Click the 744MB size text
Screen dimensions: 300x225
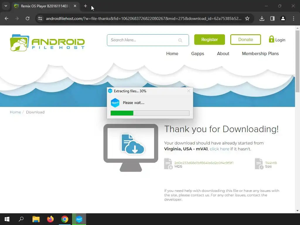pyautogui.click(x=271, y=163)
